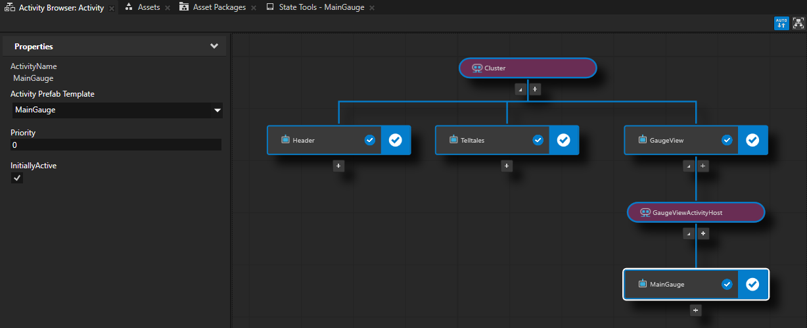The height and width of the screenshot is (328, 807).
Task: Toggle small round checkmark in MainGauge node
Action: click(727, 284)
